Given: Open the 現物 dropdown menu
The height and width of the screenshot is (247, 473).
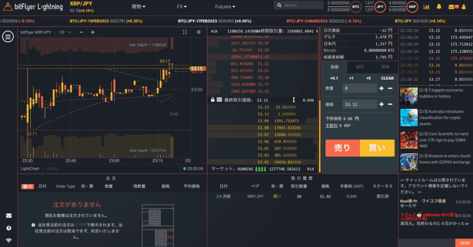Looking at the screenshot, I should (138, 7).
